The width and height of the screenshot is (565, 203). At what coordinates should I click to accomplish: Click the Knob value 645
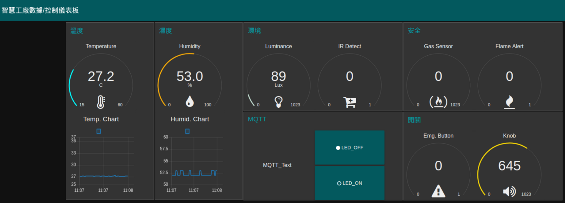tap(509, 166)
